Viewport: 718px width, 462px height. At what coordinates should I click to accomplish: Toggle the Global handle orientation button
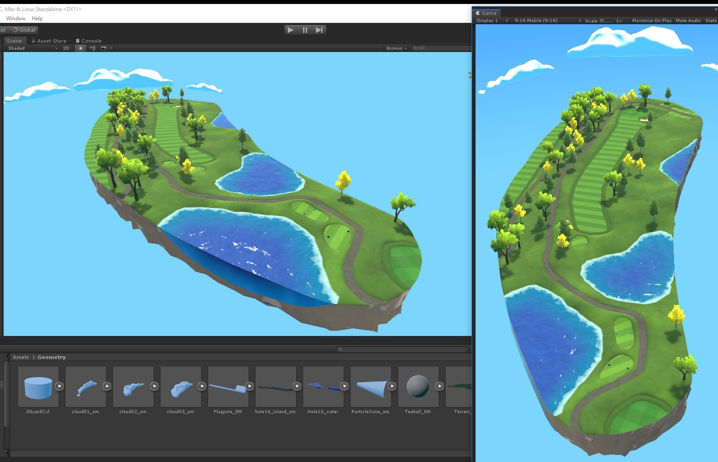click(x=24, y=30)
